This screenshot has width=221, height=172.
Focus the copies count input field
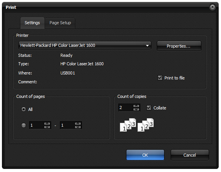[126, 107]
